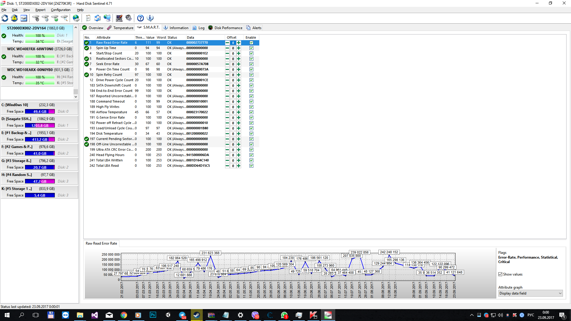The width and height of the screenshot is (571, 321).
Task: Toggle Enable checkbox for Seek Error Rate
Action: [x=251, y=64]
